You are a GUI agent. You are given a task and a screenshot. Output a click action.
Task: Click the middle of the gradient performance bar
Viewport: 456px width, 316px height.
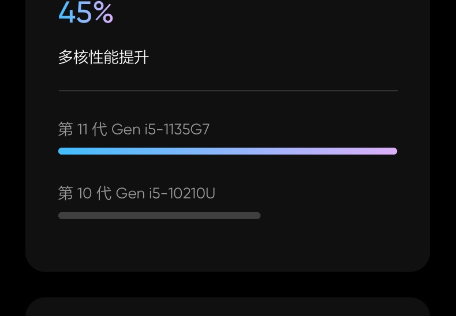point(227,151)
